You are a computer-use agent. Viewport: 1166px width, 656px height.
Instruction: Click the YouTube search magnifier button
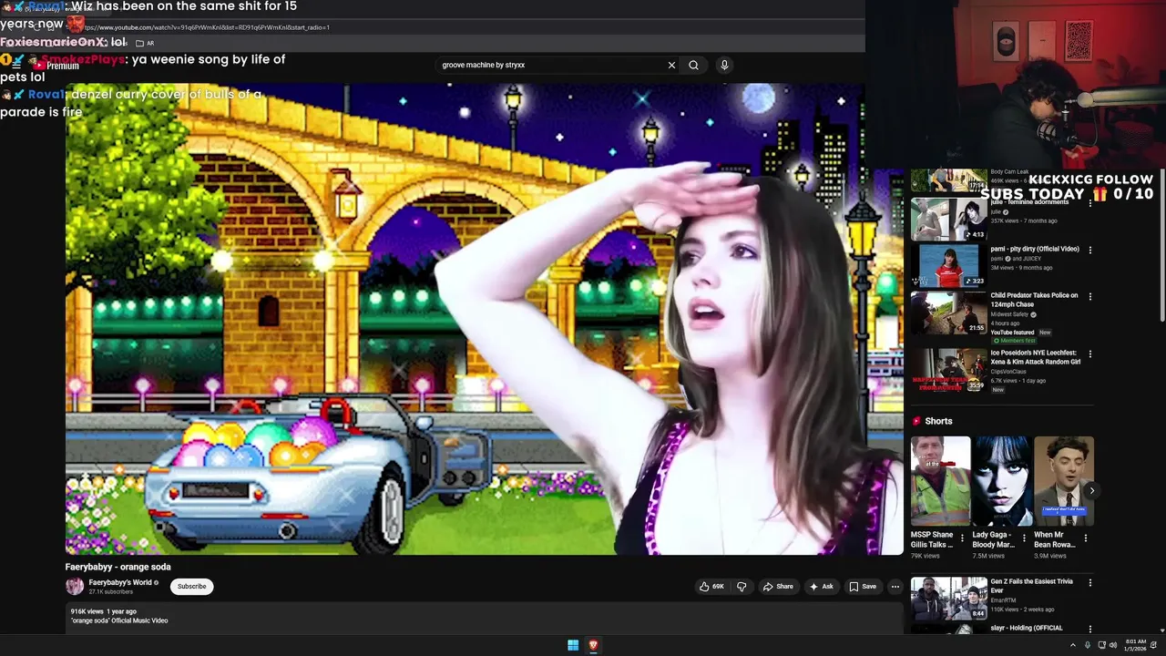pyautogui.click(x=693, y=65)
